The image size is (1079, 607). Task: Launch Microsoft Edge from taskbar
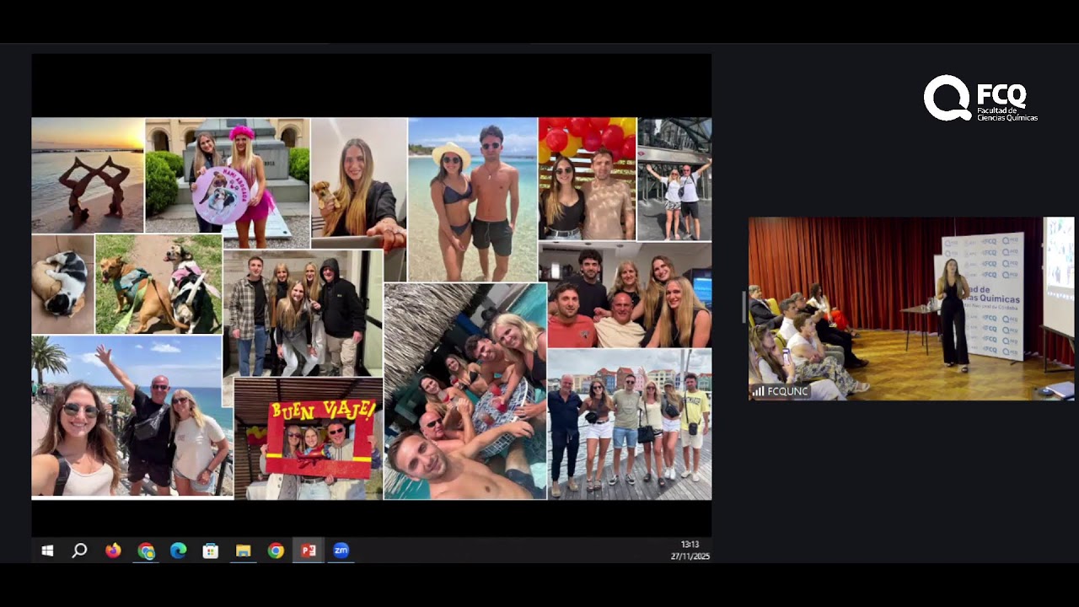pos(179,551)
